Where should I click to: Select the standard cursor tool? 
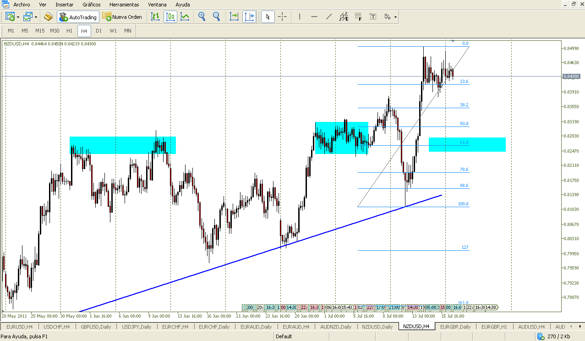[x=268, y=17]
